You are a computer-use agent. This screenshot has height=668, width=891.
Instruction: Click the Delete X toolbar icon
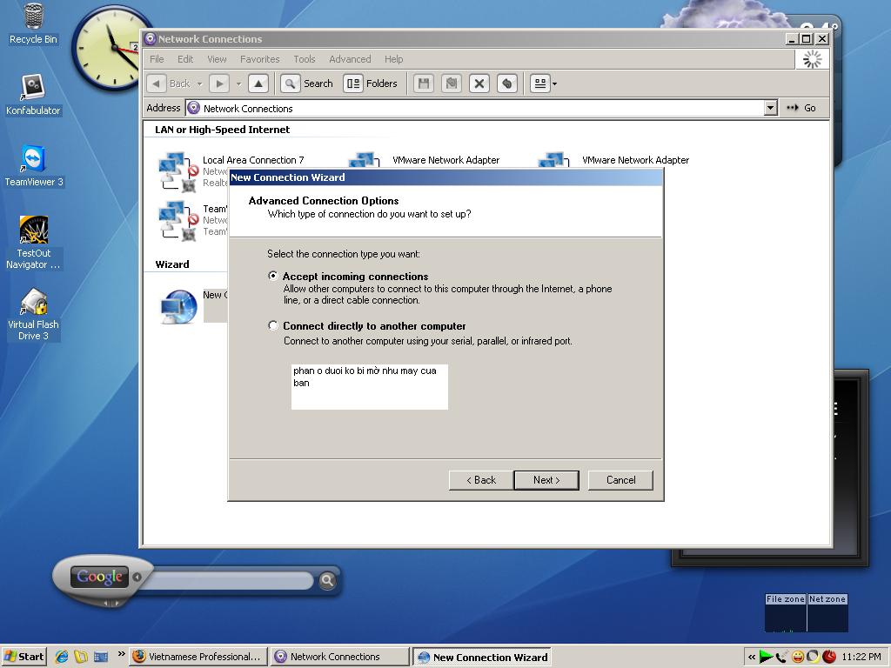point(479,83)
